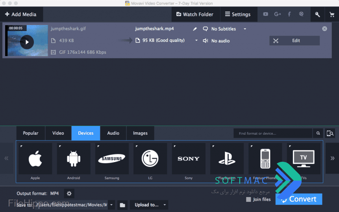Click the search magnifier icon
Screen dimensions: 339x212
(x=318, y=133)
